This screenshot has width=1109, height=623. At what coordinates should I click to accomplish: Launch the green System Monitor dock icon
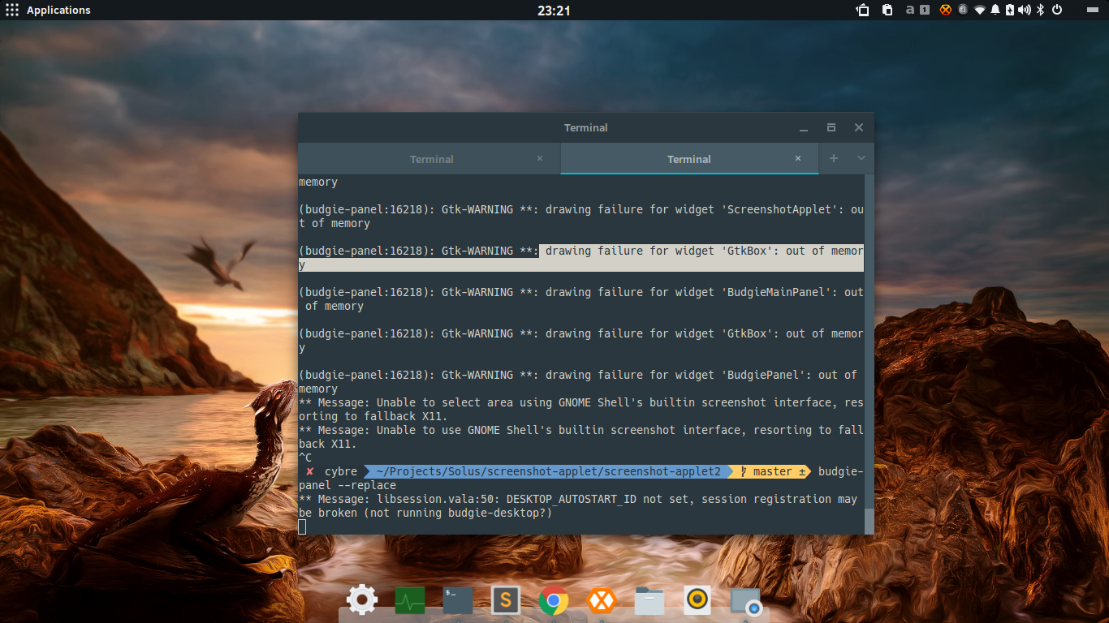pyautogui.click(x=410, y=601)
